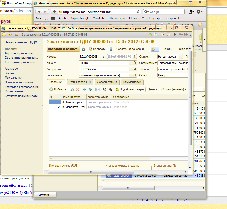The height and width of the screenshot is (209, 227).
Task: Click the barcode search icon
Action: tap(104, 89)
